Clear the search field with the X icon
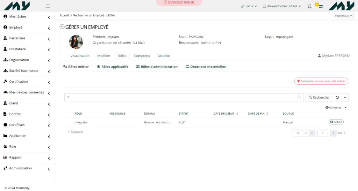Viewport: 358px width, 191px height. [x=299, y=98]
